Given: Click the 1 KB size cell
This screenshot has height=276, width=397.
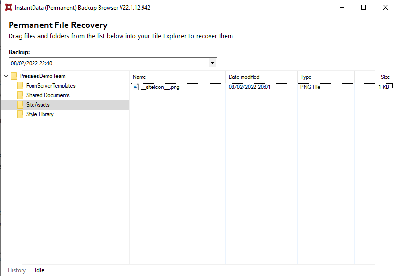Looking at the screenshot, I should click(384, 87).
